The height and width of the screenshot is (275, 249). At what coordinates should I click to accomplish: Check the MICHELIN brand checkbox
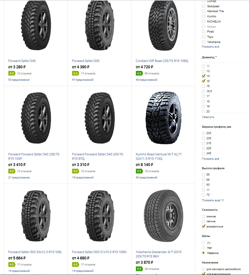pyautogui.click(x=203, y=21)
